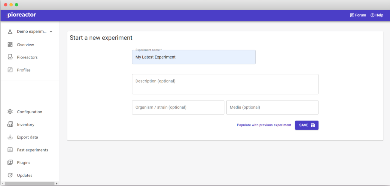This screenshot has height=186, width=390.
Task: Focus the Experiment name field
Action: tap(193, 57)
